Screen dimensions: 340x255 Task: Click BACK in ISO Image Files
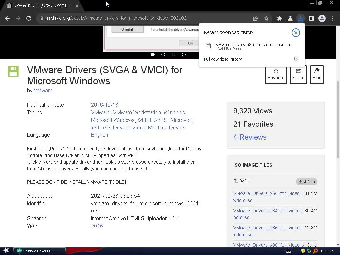(x=242, y=181)
